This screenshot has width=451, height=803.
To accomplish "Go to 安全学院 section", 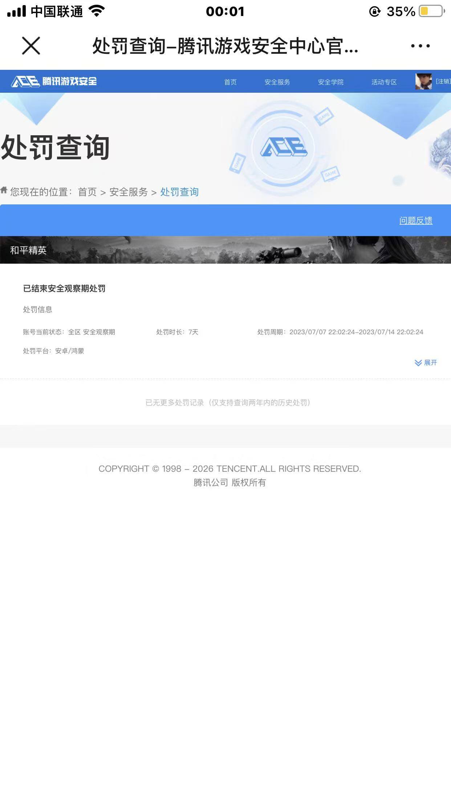I will pos(330,82).
